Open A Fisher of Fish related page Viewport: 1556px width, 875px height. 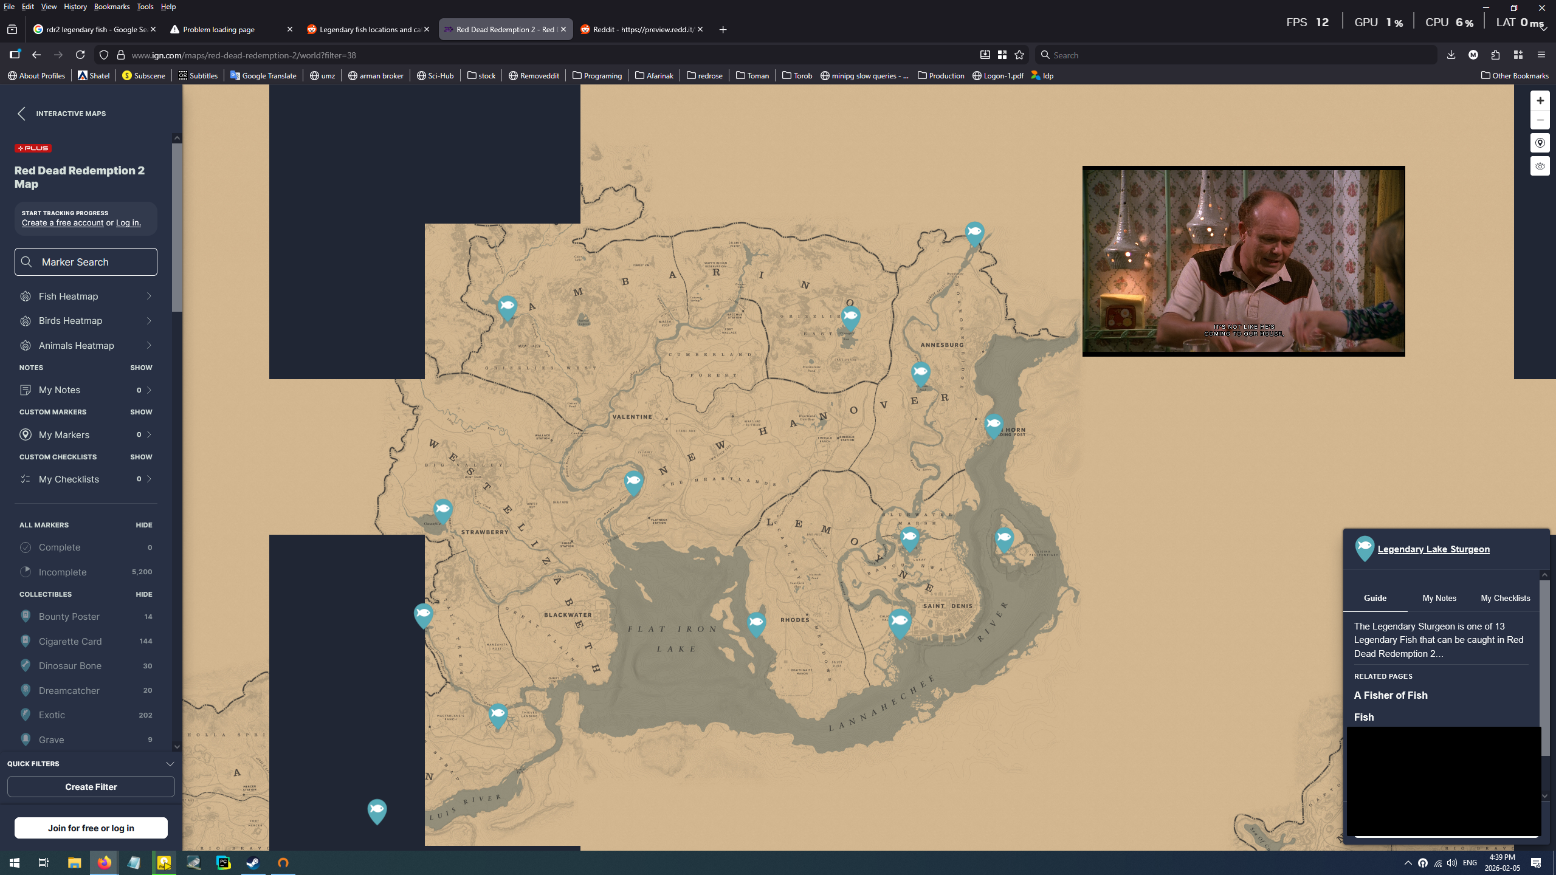1391,695
